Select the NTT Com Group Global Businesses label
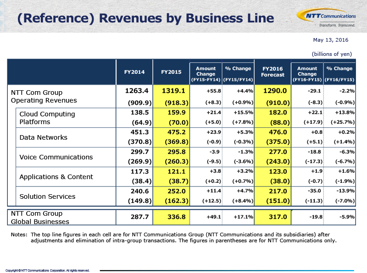Image resolution: width=367 pixels, height=273 pixels. click(40, 218)
